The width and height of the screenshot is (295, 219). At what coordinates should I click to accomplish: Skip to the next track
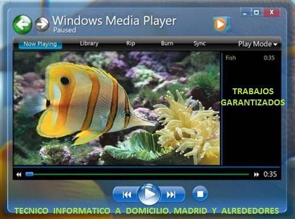point(171,195)
